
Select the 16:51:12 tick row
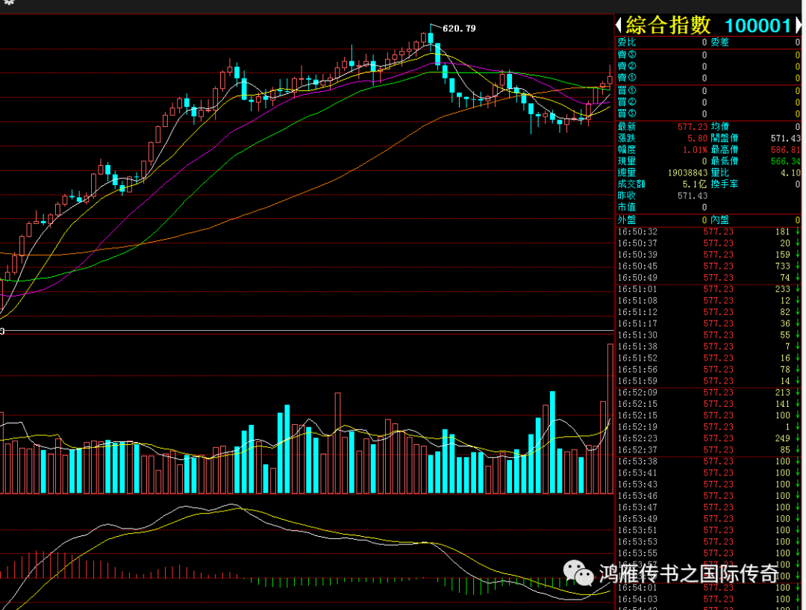tap(708, 312)
